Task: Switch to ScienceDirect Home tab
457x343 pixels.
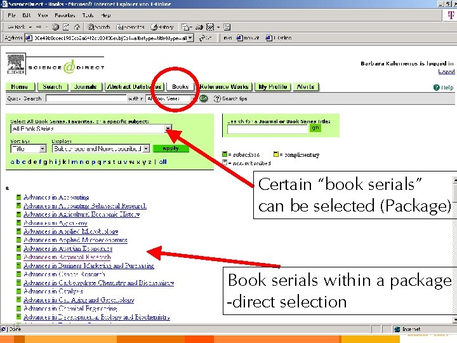Action: [20, 86]
